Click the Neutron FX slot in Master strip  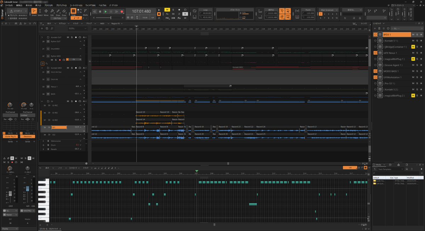coord(27,136)
